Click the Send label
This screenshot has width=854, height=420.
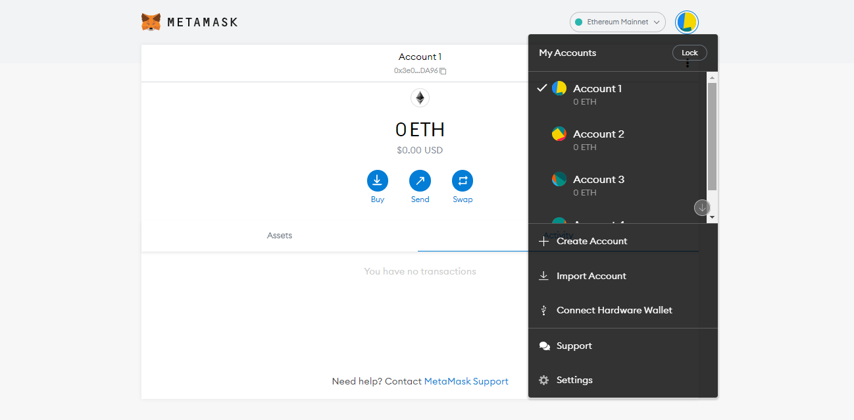pos(420,199)
